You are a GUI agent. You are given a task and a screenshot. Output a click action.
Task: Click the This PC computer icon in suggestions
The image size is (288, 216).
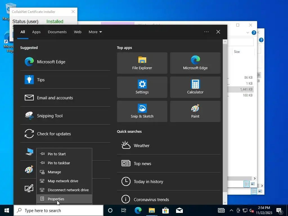(x=29, y=152)
